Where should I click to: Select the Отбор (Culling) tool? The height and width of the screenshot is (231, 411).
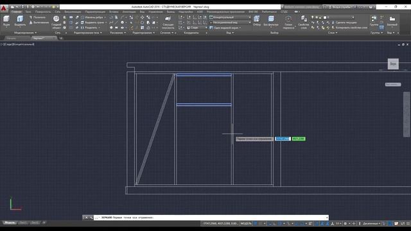257,21
